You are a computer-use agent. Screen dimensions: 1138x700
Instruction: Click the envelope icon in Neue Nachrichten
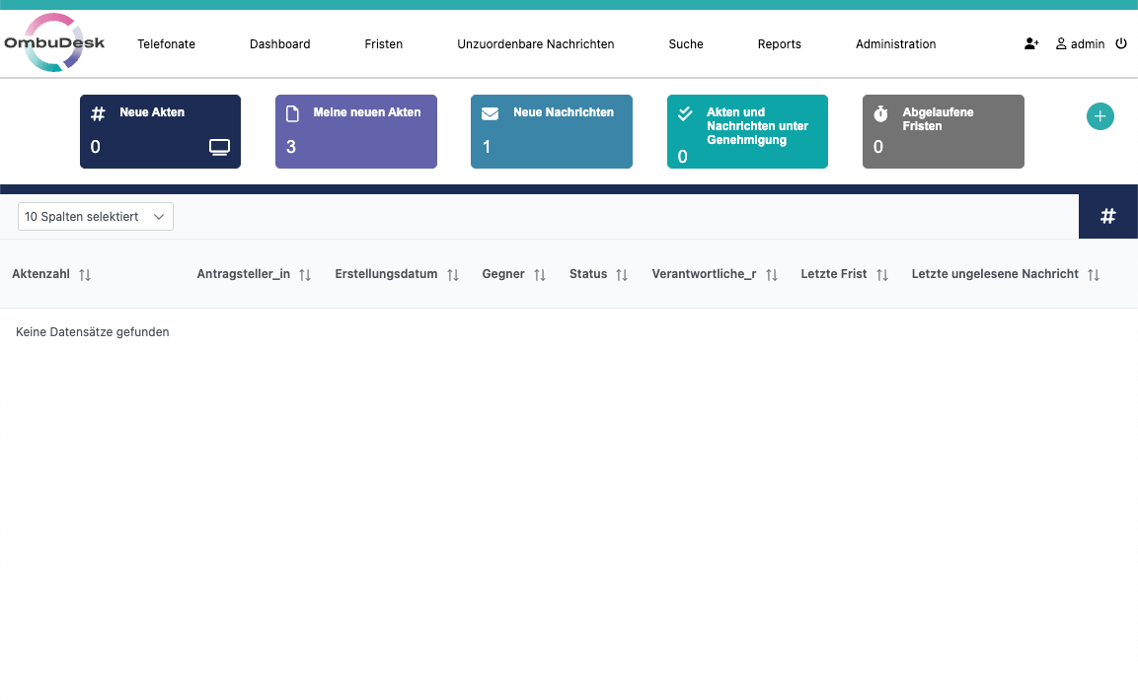490,113
